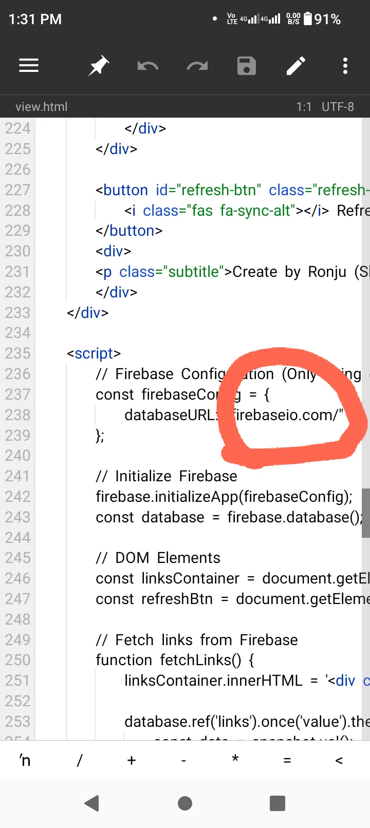Insert equals sign from shortcut key bar
The width and height of the screenshot is (370, 828).
tap(287, 760)
